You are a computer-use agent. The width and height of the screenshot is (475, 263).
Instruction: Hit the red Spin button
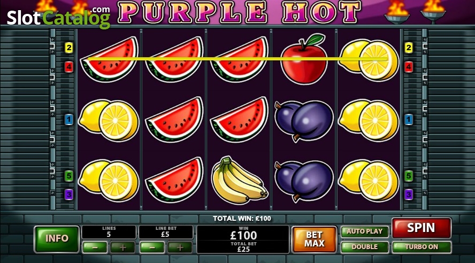coord(422,228)
